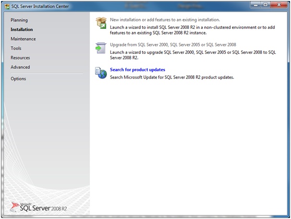Click 'Search Microsoft Update for SQL Server' description
The height and width of the screenshot is (219, 291).
point(172,77)
